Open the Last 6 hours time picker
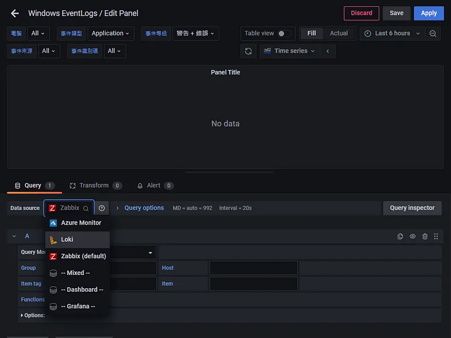This screenshot has width=451, height=338. tap(392, 33)
